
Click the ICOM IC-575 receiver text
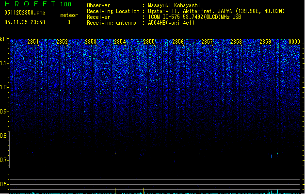pos(194,17)
